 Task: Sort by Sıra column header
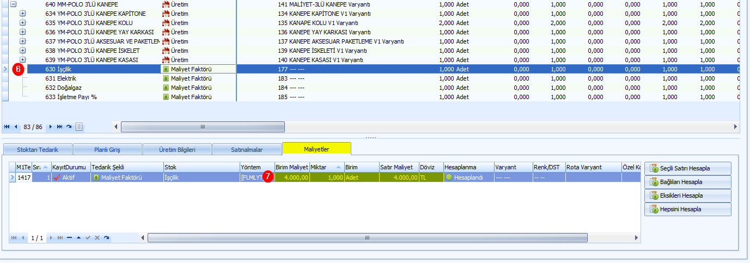click(x=41, y=167)
